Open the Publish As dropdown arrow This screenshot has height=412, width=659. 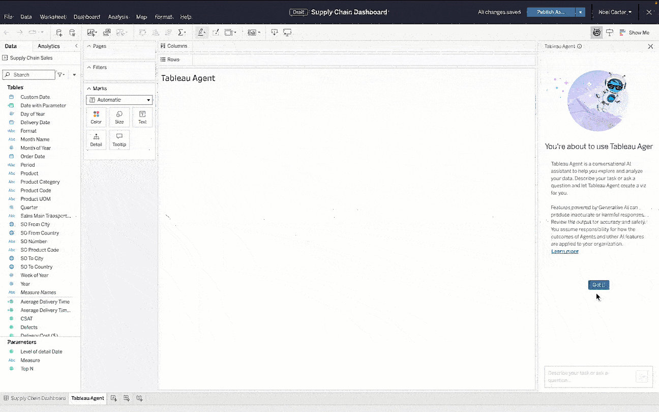(x=581, y=12)
